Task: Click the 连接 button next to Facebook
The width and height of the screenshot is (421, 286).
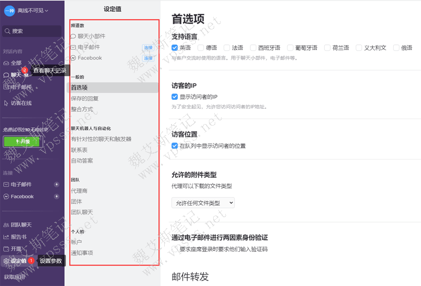Action: coord(148,58)
